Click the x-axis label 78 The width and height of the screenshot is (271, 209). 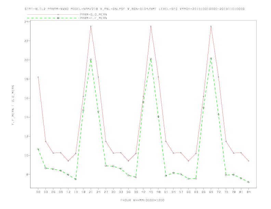(x=234, y=192)
